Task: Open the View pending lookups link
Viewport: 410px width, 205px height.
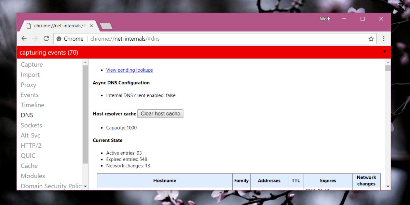Action: [129, 70]
